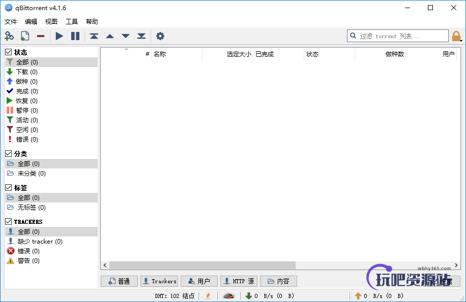Screen dimensions: 466x302
Task: Click the add torrent link icon
Action: [9, 36]
